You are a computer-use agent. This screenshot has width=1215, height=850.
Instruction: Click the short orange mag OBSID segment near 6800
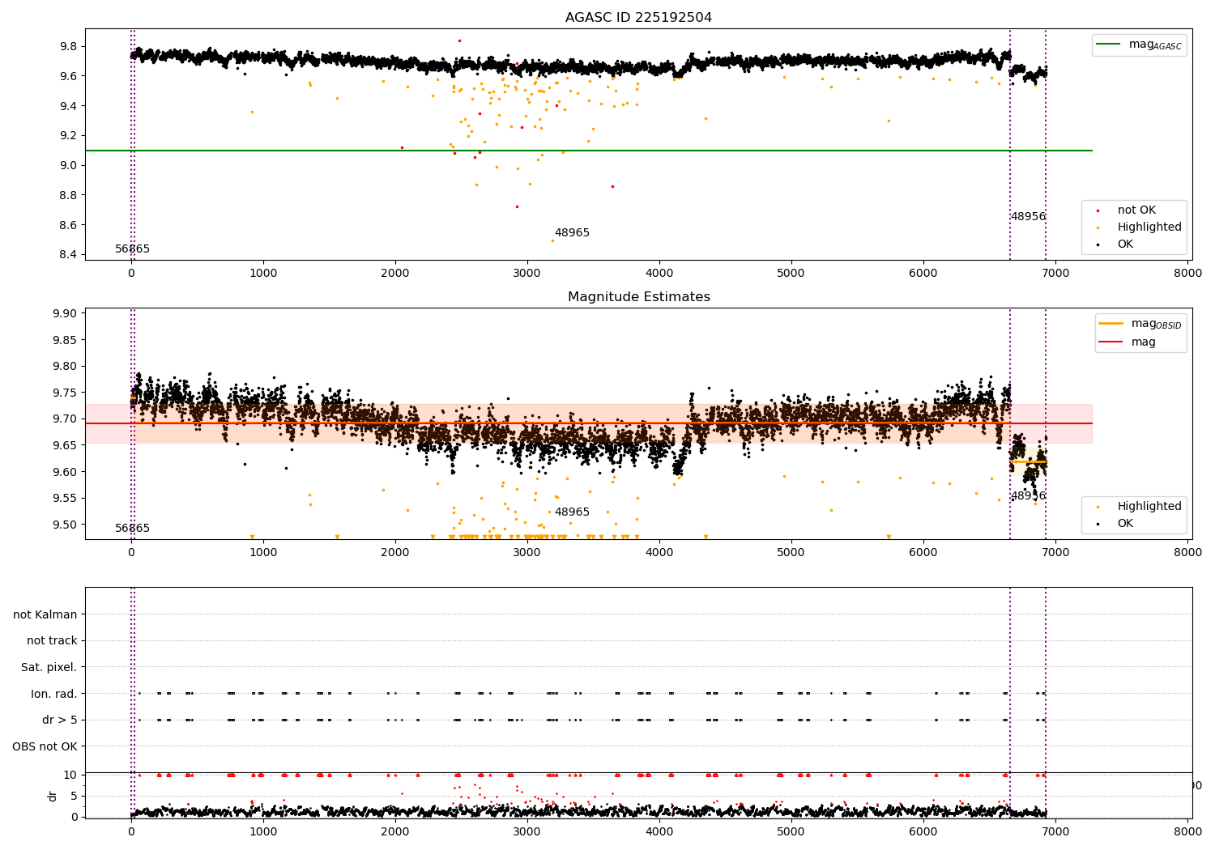tap(1028, 461)
